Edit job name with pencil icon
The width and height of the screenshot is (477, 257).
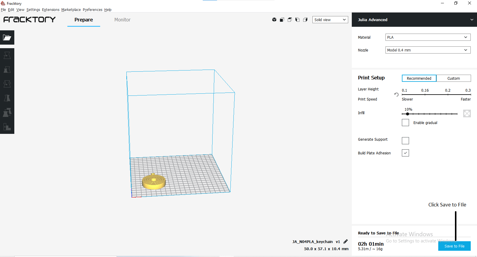(x=346, y=241)
